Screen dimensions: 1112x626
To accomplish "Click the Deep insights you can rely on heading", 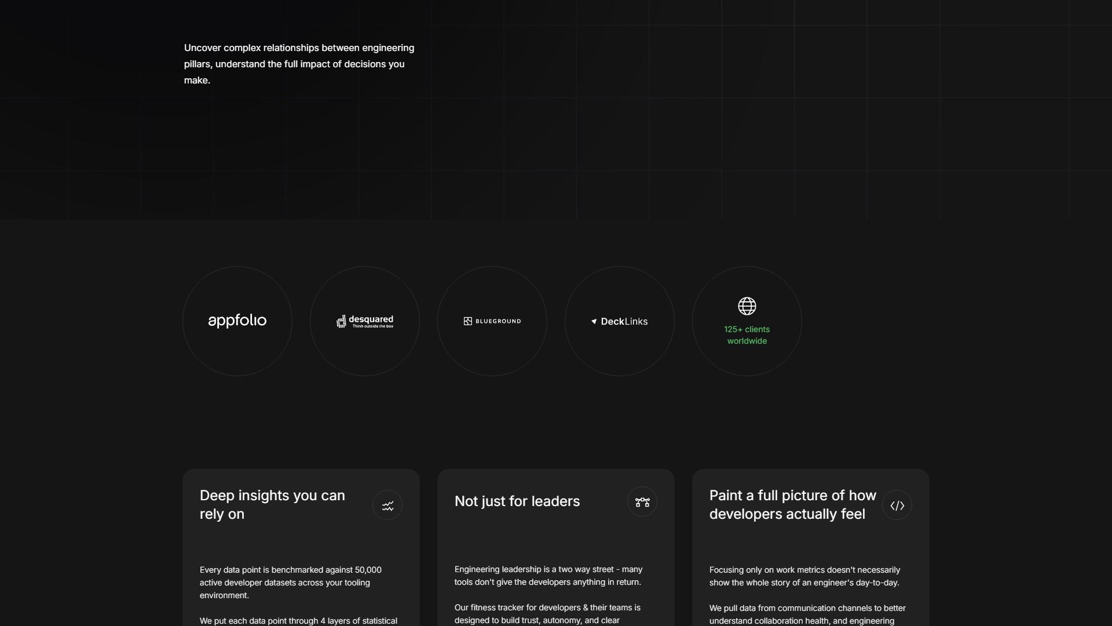I will (272, 504).
